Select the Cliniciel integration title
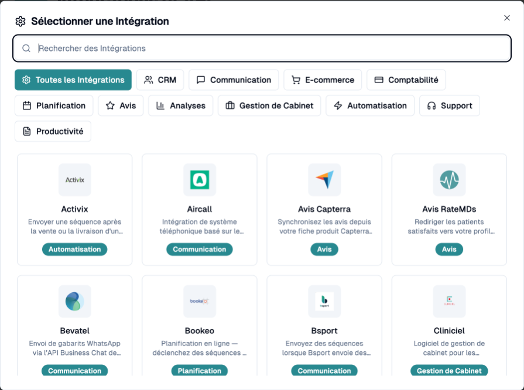This screenshot has height=390, width=524. point(449,331)
